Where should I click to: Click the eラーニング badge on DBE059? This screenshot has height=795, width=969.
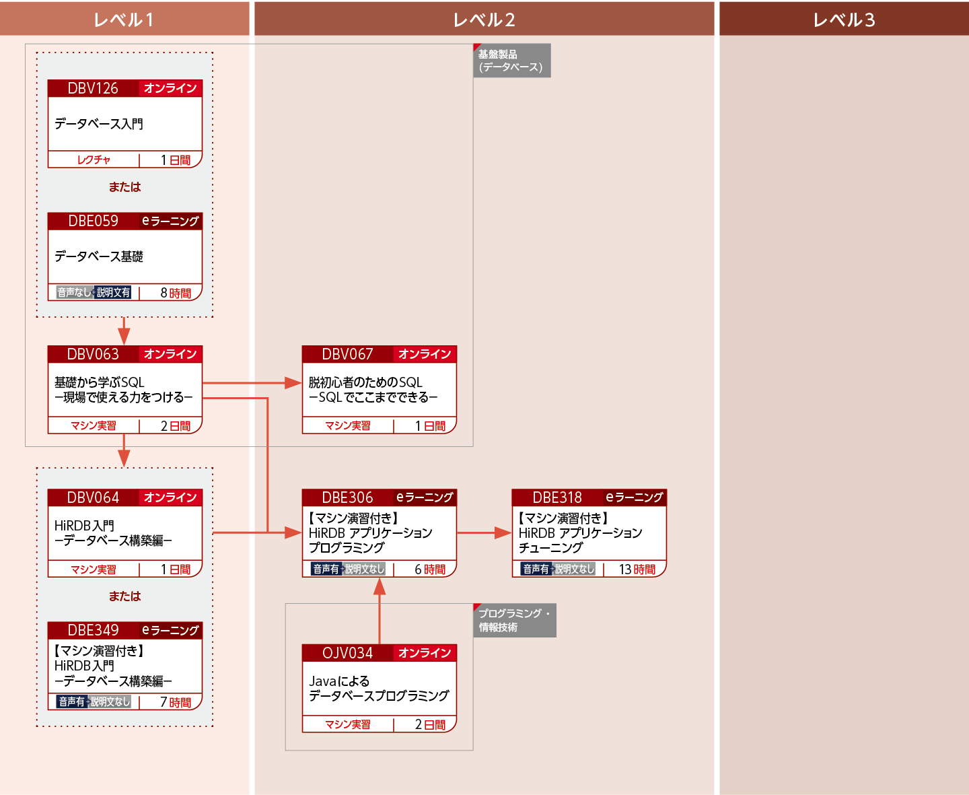click(170, 221)
